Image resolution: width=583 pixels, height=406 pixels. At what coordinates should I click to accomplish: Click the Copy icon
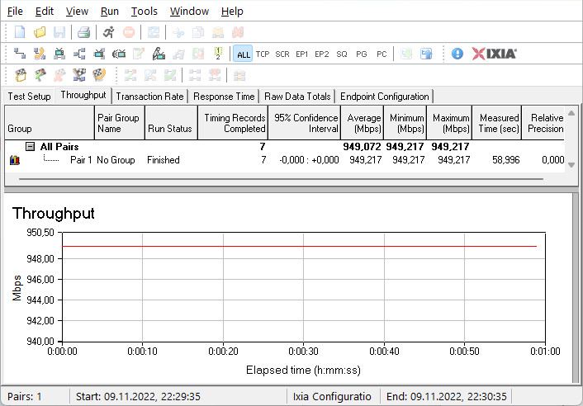(198, 32)
